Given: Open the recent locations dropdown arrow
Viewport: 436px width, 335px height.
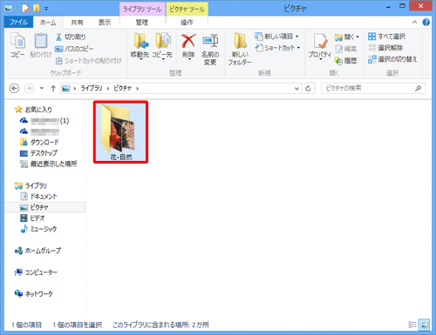Looking at the screenshot, I should [x=42, y=88].
